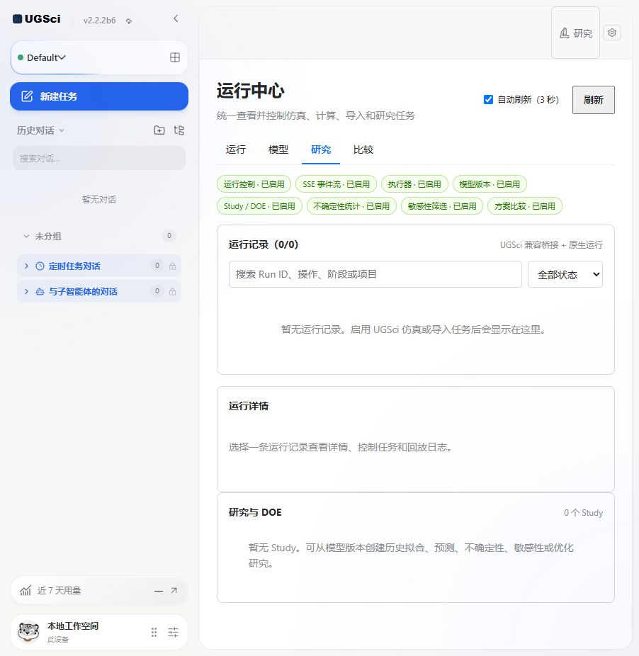Collapse the 未分组 group
Screen dimensions: 639x656
point(26,236)
